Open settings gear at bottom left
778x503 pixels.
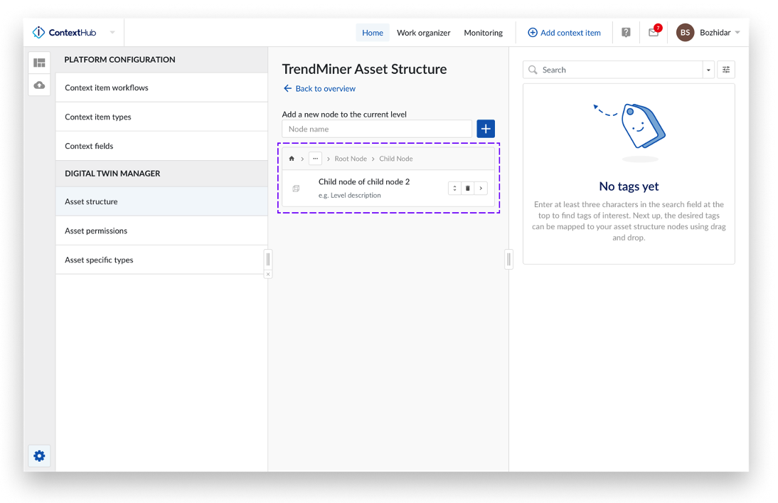click(39, 456)
